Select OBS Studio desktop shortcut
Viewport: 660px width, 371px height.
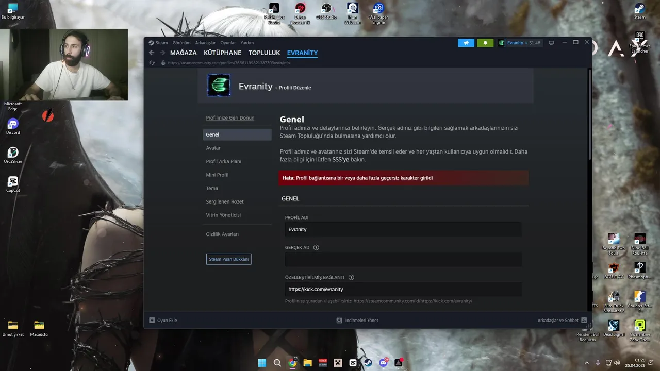coord(326,11)
